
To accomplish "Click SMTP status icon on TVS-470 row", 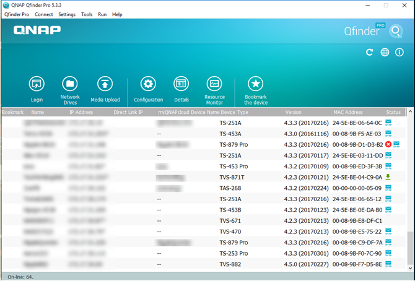I will pyautogui.click(x=388, y=231).
